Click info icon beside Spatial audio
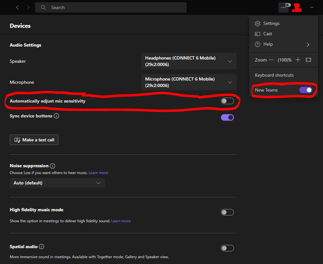 pyautogui.click(x=41, y=247)
